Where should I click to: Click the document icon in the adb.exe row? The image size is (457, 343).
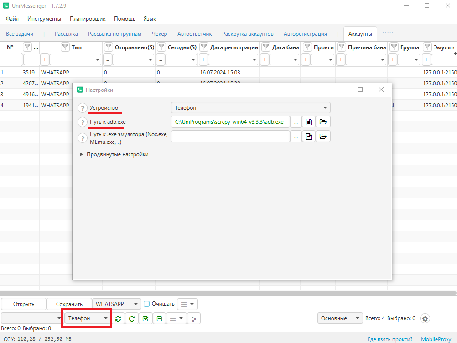[309, 122]
